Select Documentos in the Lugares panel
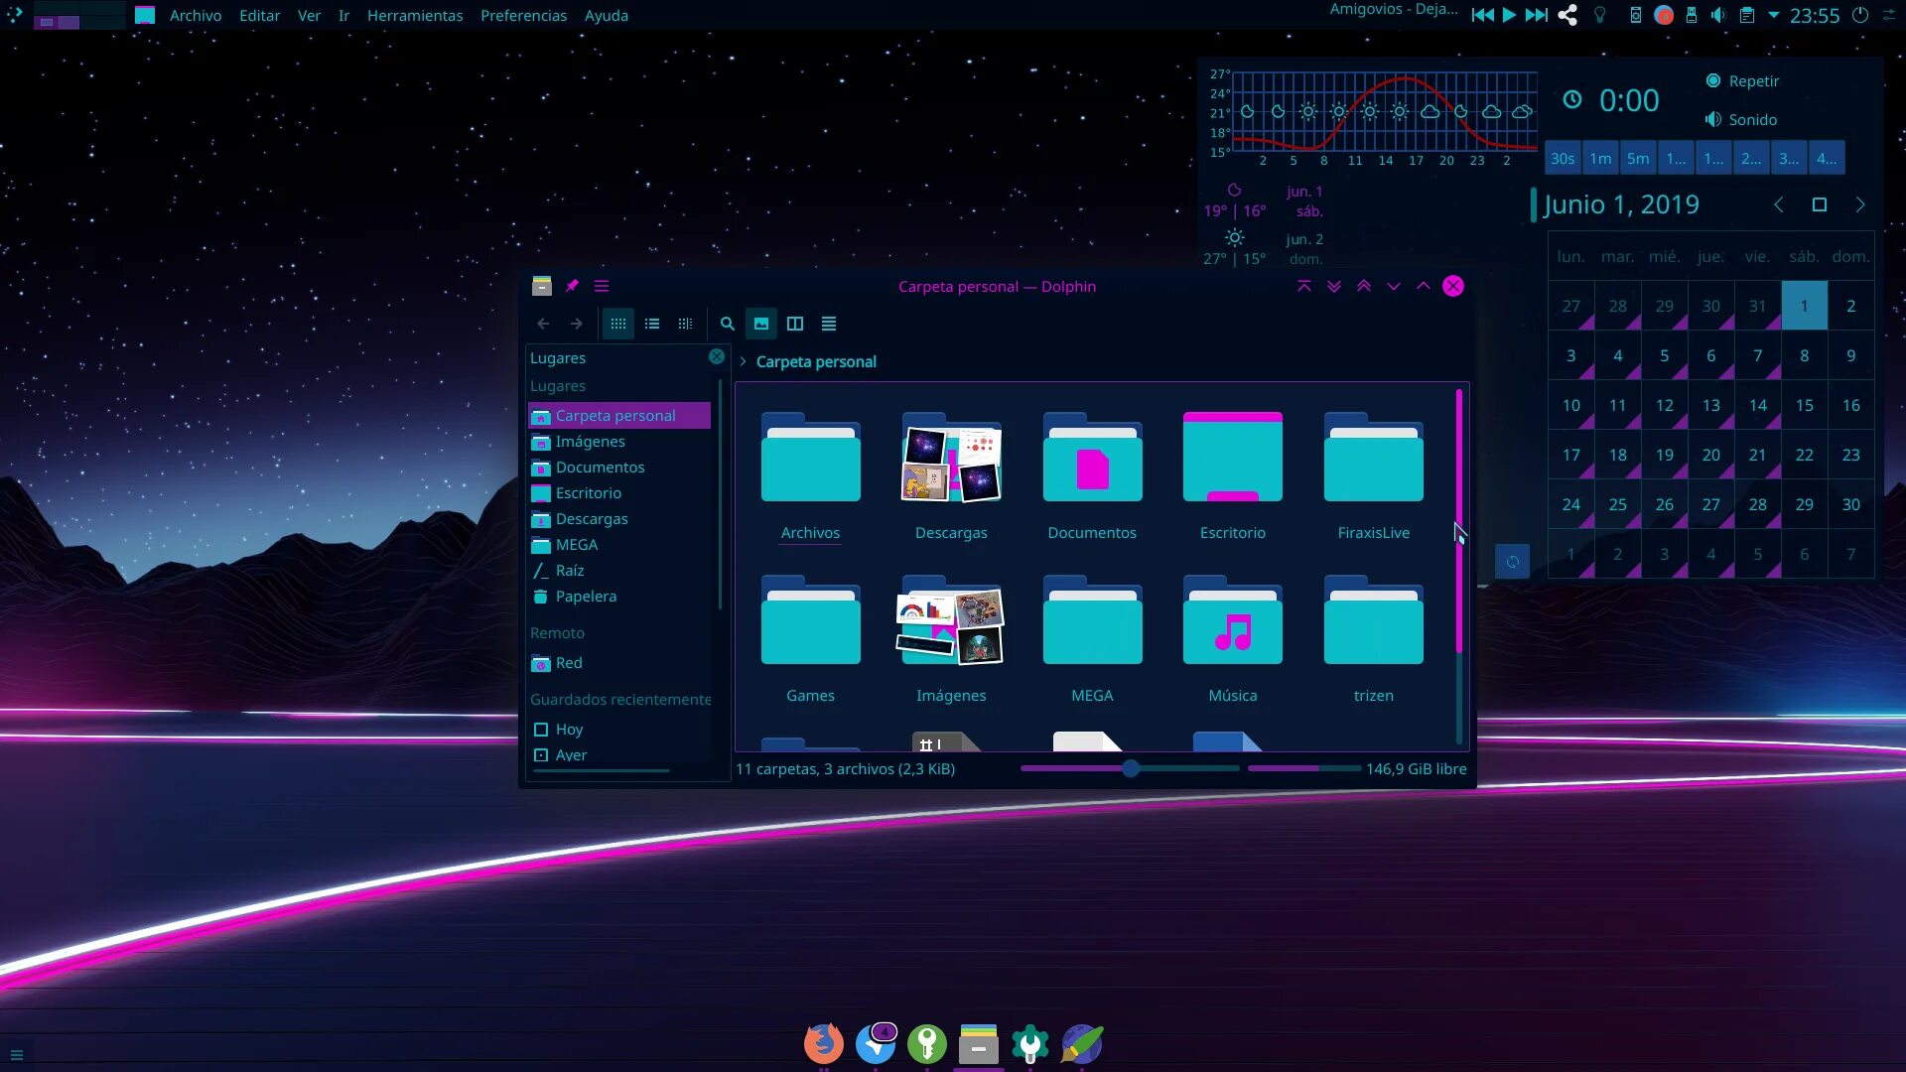The height and width of the screenshot is (1072, 1906). (x=600, y=468)
